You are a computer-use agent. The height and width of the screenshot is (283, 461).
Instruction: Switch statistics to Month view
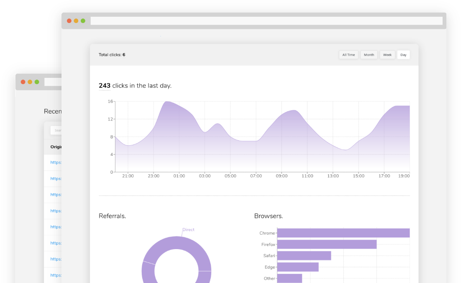point(369,55)
